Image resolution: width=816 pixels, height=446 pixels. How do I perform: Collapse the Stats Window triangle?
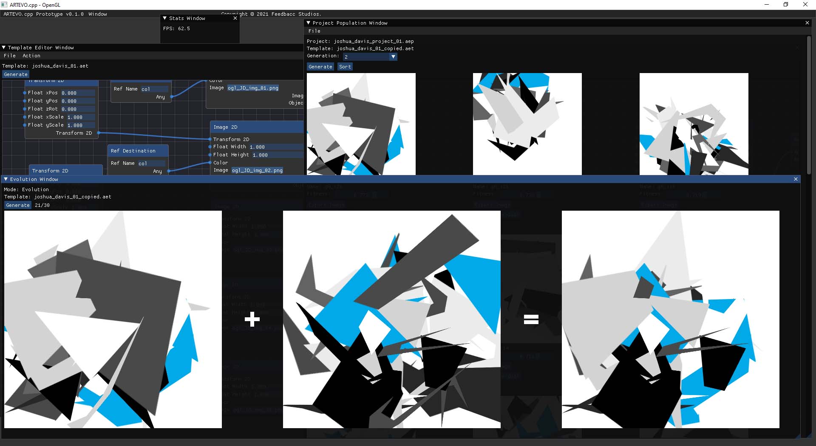(165, 18)
